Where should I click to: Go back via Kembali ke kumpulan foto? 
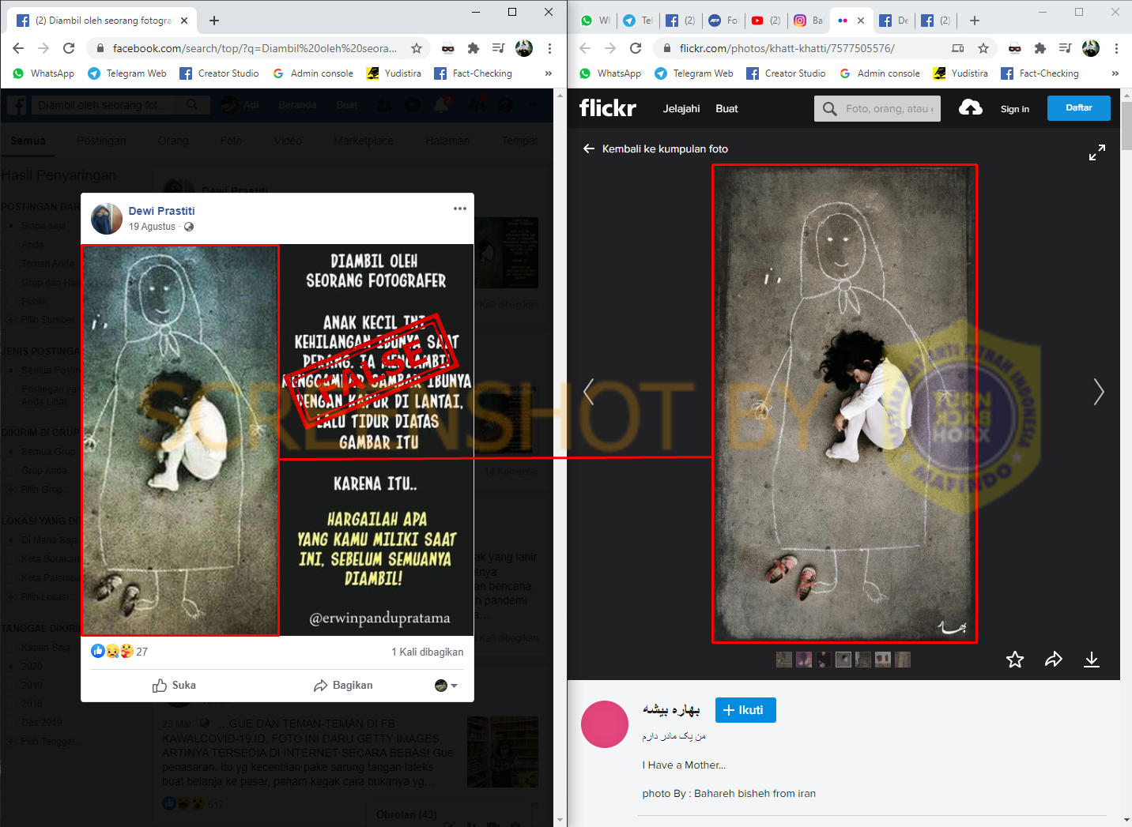(x=655, y=148)
